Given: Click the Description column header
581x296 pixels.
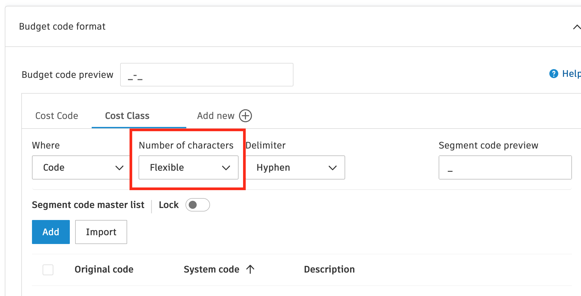Looking at the screenshot, I should tap(329, 269).
